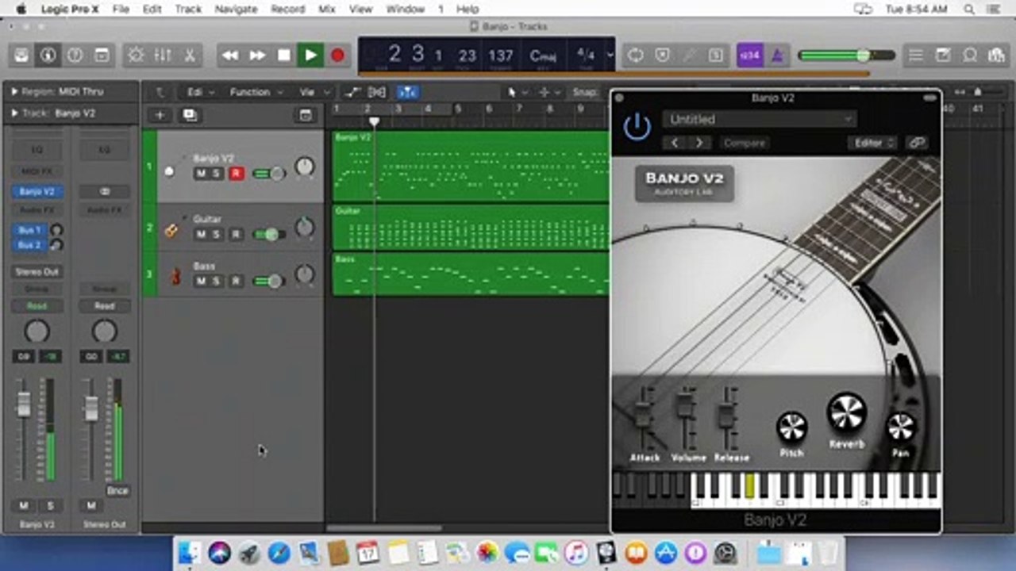Screen dimensions: 1016x571
Task: Open the Library button in control bar
Action: (21, 56)
